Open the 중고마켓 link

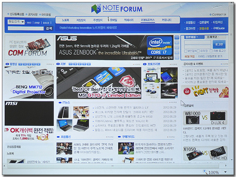190,28
